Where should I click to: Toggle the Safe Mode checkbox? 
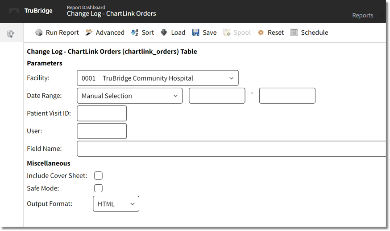[x=98, y=188]
